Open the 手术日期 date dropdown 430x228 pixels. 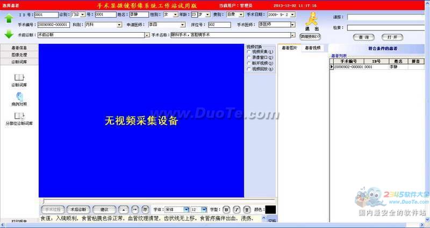[x=292, y=14]
